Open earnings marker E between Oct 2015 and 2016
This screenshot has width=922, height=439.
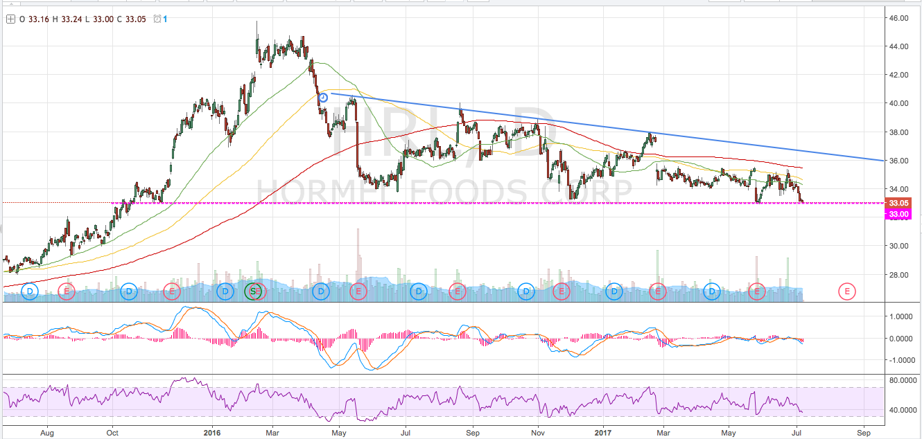tap(172, 292)
